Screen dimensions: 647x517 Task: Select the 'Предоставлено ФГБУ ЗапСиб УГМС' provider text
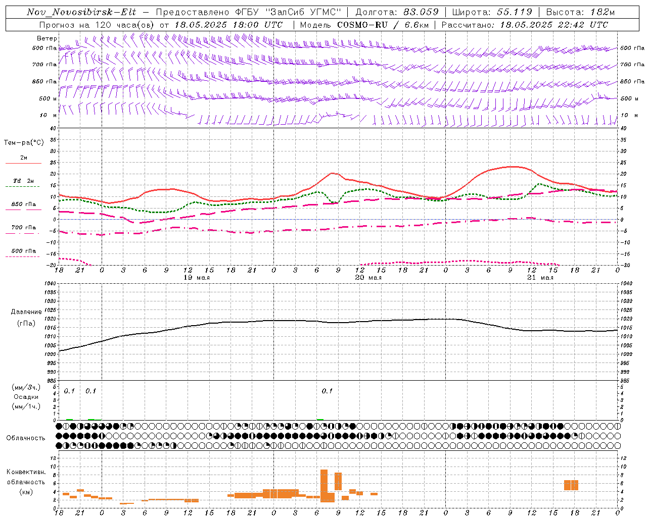249,12
